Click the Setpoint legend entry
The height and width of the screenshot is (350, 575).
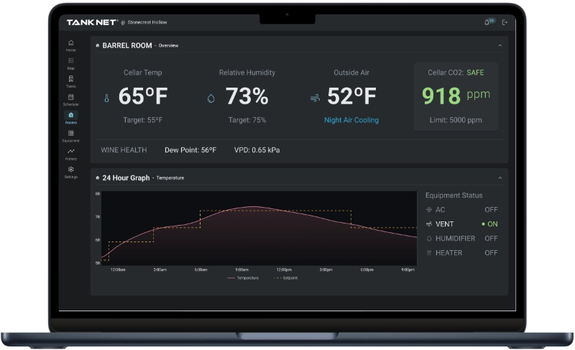point(285,278)
